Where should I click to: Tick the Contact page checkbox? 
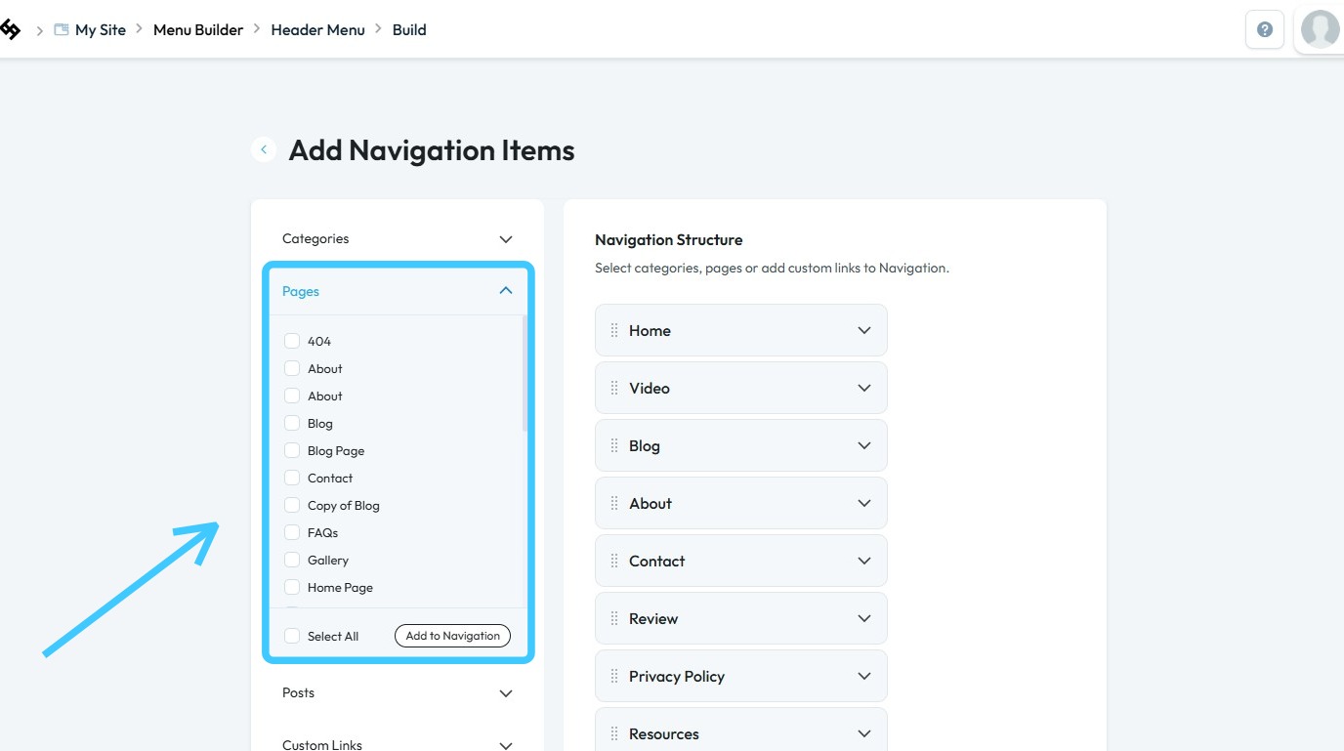tap(292, 478)
